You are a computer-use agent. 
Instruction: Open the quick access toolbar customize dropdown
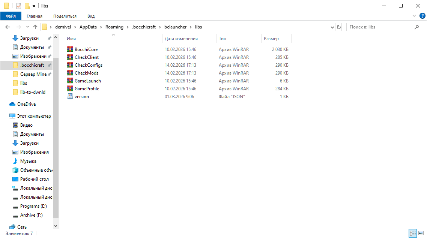pos(34,6)
